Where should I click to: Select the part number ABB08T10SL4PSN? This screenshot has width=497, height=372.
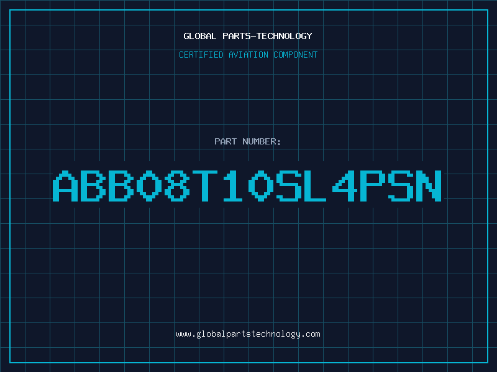click(x=247, y=186)
